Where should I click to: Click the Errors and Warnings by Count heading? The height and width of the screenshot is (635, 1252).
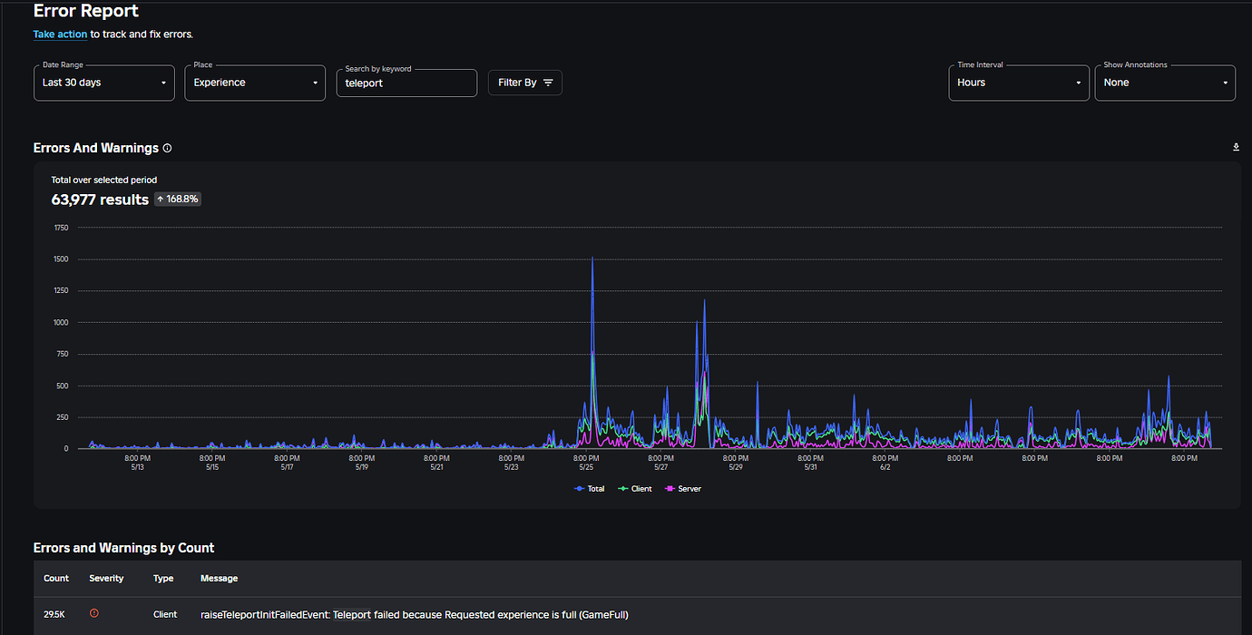click(124, 548)
